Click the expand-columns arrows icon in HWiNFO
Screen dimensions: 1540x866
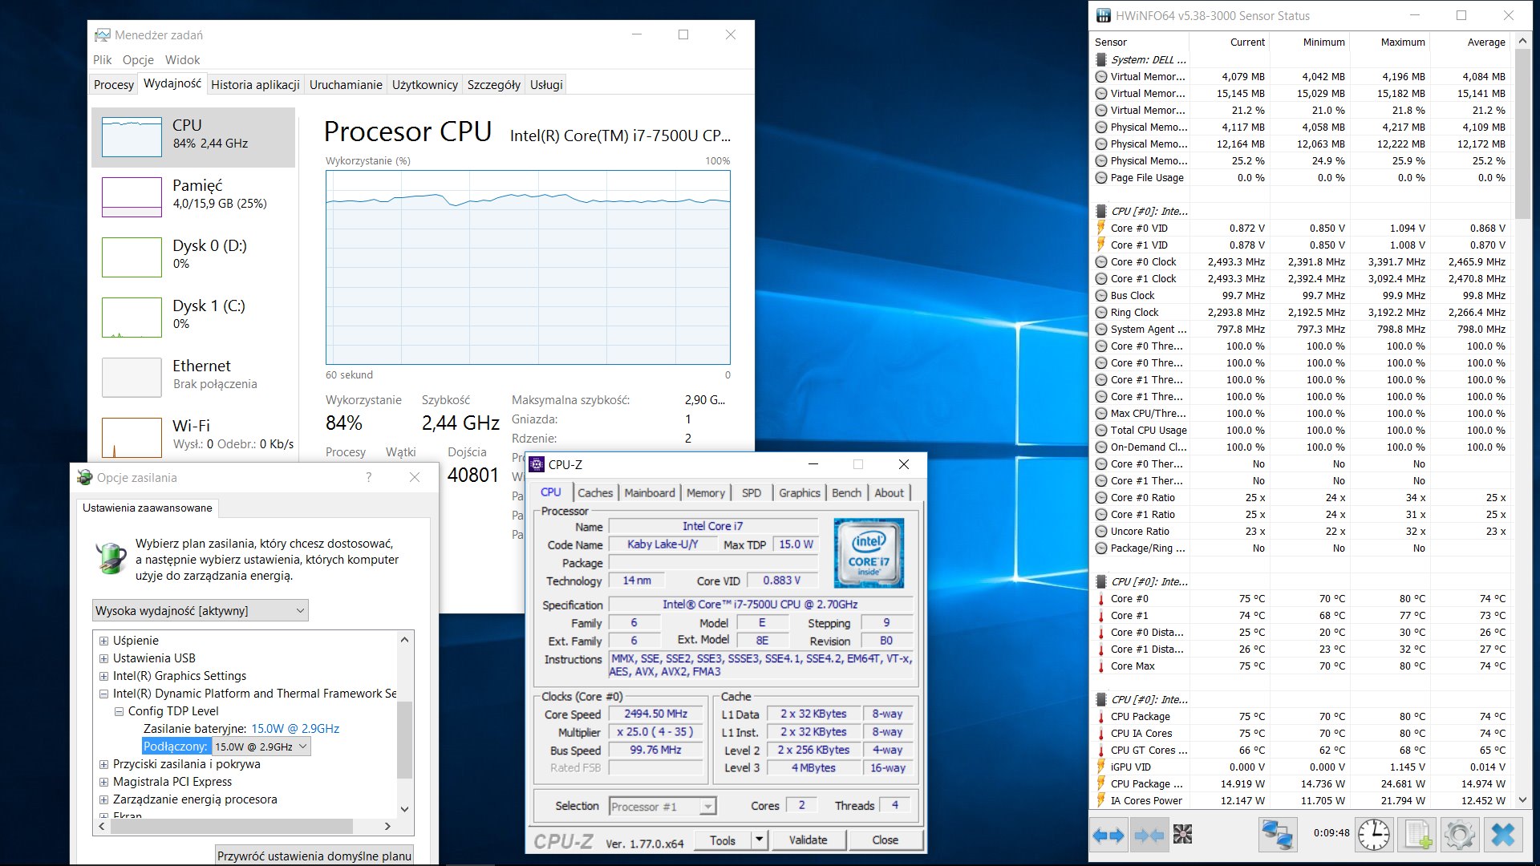pyautogui.click(x=1108, y=836)
